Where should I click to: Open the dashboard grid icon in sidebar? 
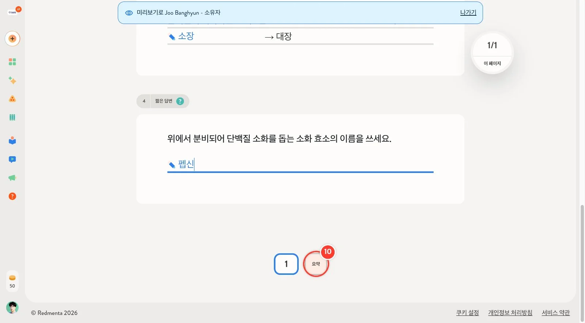point(12,62)
